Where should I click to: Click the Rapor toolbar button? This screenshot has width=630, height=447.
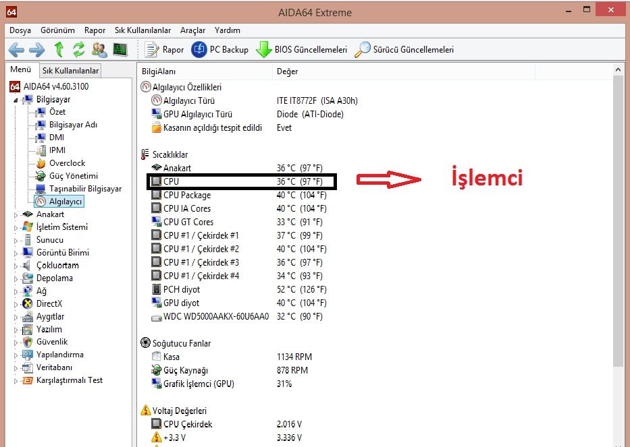[164, 50]
